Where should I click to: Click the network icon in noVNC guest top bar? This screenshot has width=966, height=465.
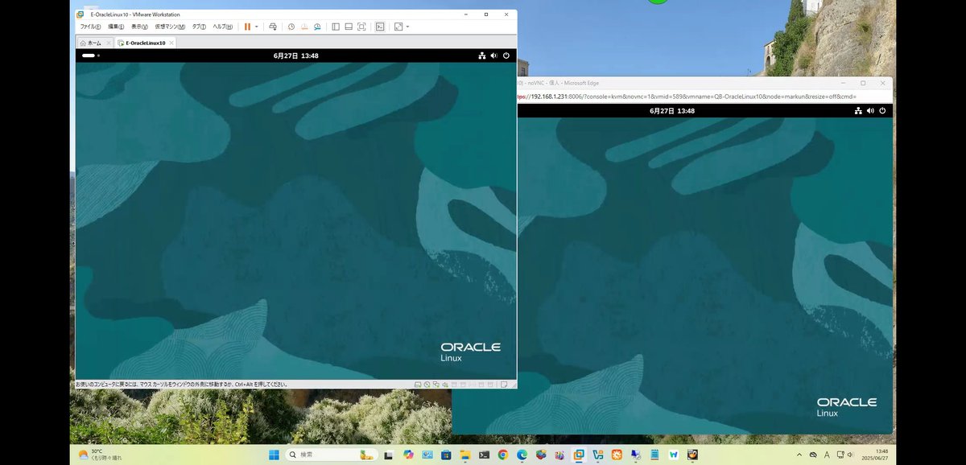click(x=858, y=110)
